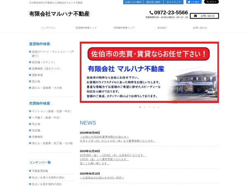Click the X ポスト share button
Screen dimensions: 248x186
pos(211,2)
